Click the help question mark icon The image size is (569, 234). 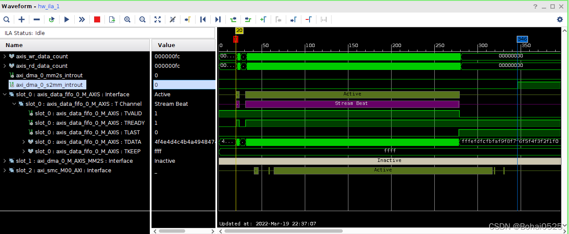[x=535, y=6]
